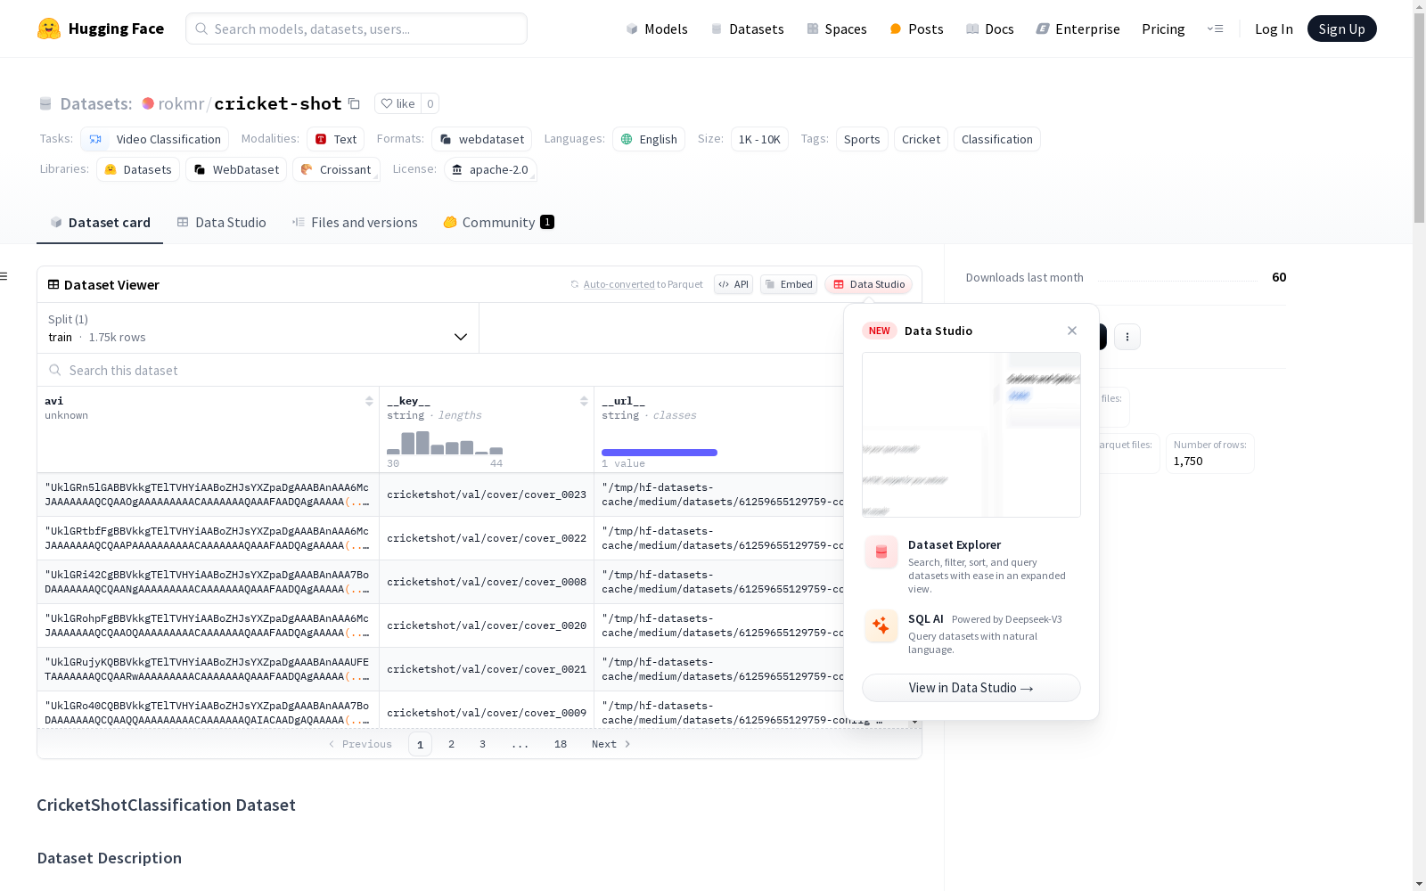Click the red Data Studio button in viewer header

[x=868, y=284]
